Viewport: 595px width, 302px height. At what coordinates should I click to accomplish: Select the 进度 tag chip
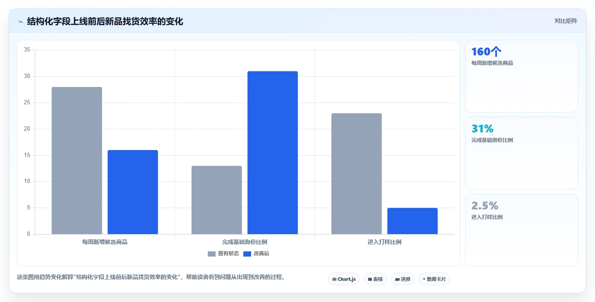pos(402,279)
